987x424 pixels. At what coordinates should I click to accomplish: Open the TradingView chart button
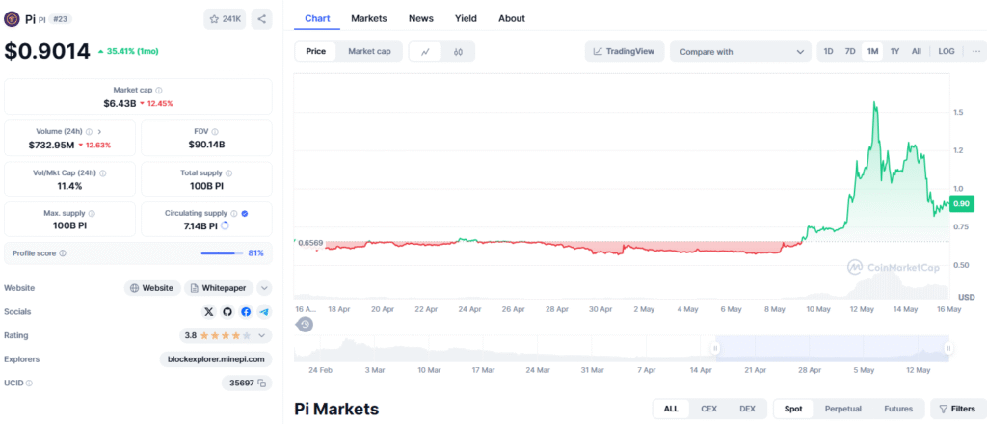click(624, 52)
